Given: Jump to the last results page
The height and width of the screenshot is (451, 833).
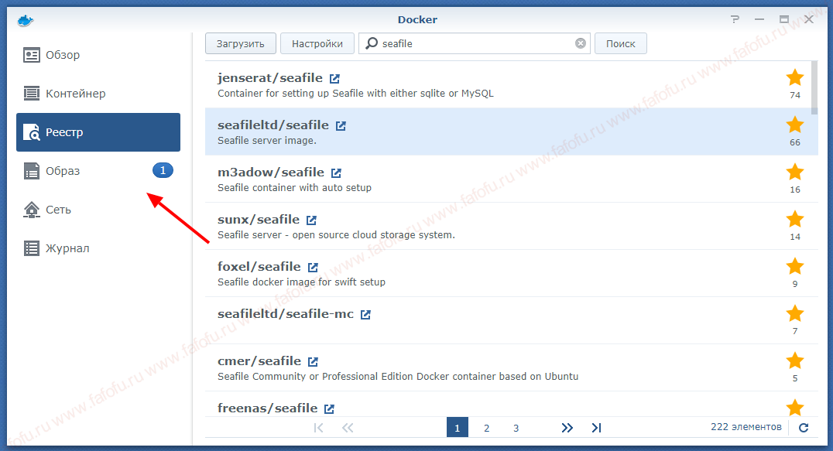Looking at the screenshot, I should (x=597, y=428).
